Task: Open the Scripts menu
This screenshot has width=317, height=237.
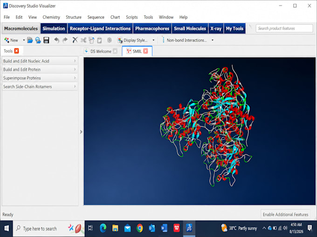Action: click(132, 17)
